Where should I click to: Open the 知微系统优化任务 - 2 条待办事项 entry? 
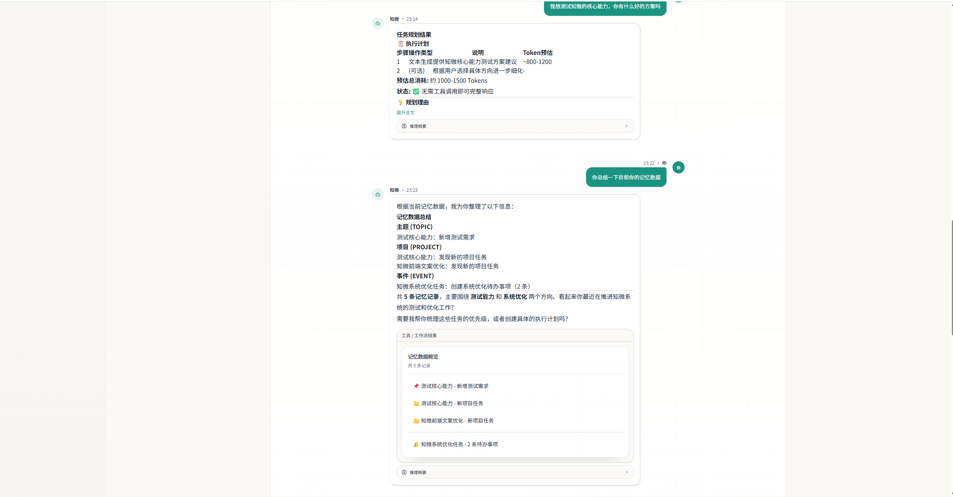(459, 444)
